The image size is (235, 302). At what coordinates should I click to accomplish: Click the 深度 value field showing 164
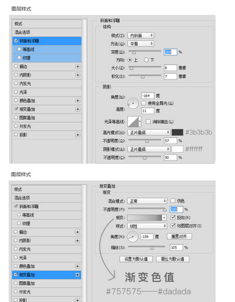coord(170,52)
